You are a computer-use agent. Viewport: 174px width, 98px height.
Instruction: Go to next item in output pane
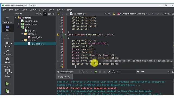[x=91, y=72]
